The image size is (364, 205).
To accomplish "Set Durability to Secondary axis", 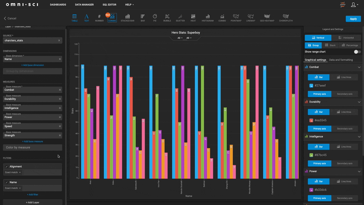I will (345, 129).
